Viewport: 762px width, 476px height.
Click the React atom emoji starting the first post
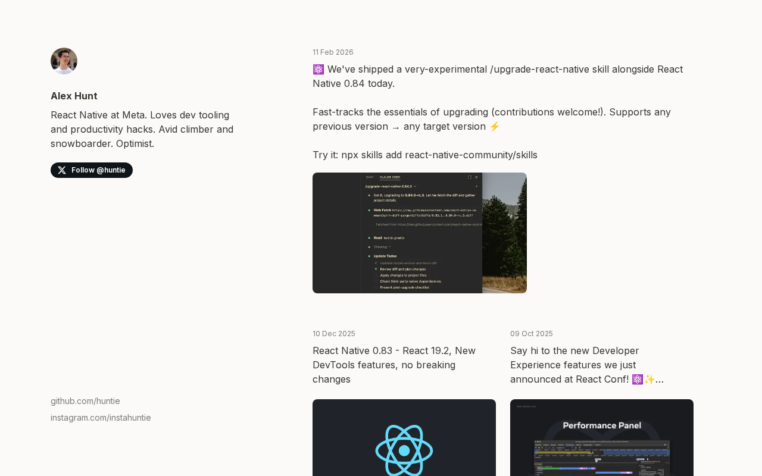point(318,69)
